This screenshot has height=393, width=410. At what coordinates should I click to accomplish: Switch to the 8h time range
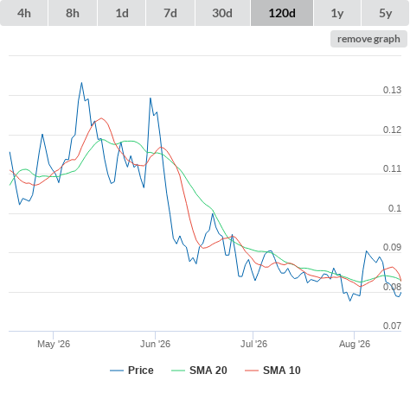[x=73, y=13]
